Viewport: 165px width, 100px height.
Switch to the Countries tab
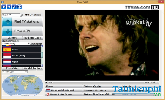click(x=12, y=68)
